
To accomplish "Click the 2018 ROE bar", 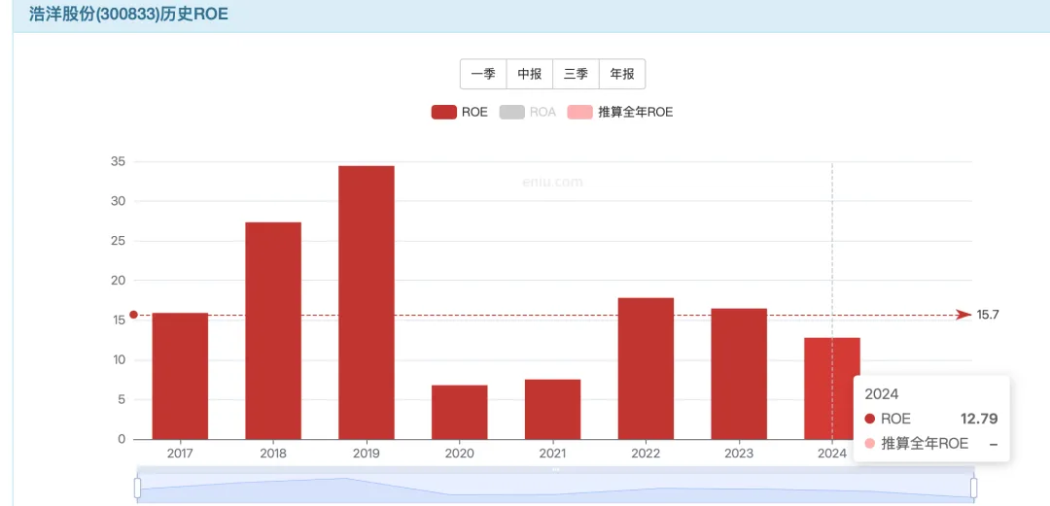I will point(273,330).
